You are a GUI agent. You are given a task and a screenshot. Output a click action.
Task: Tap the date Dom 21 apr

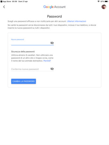tap(23, 1)
